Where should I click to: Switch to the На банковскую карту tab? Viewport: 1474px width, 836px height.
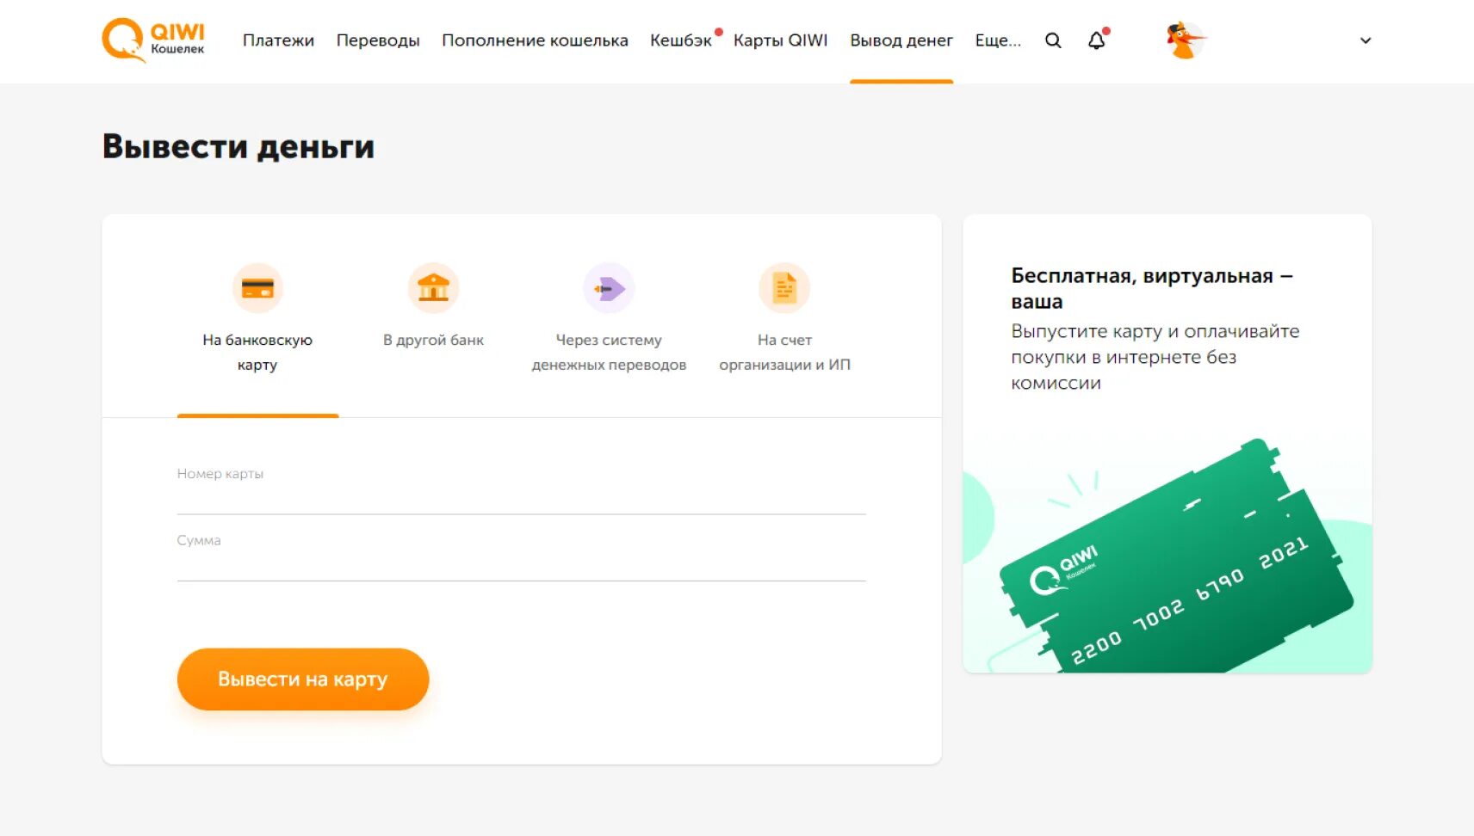257,352
